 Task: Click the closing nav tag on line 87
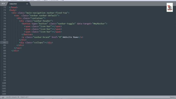[x=18, y=48]
